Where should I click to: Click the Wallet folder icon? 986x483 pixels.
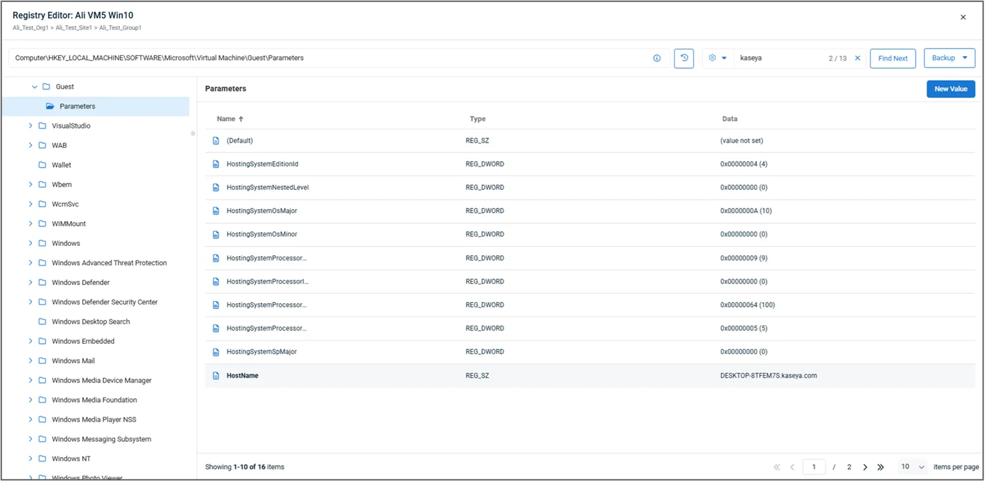43,165
